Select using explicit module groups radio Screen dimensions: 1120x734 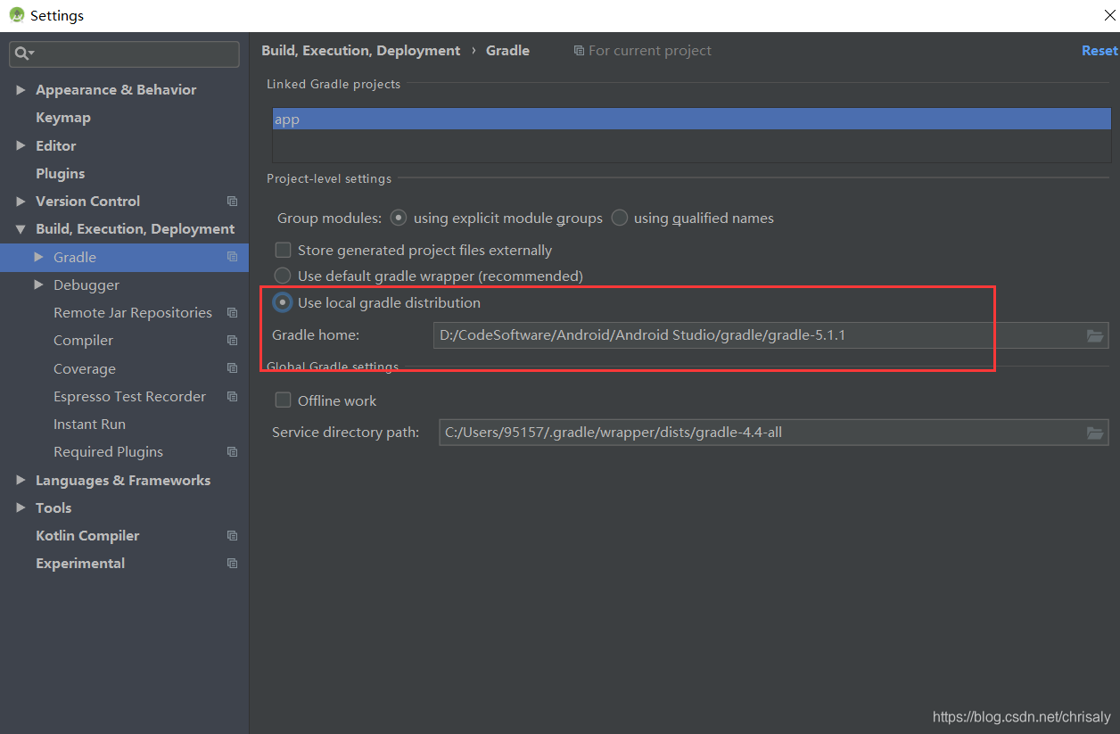[x=399, y=218]
